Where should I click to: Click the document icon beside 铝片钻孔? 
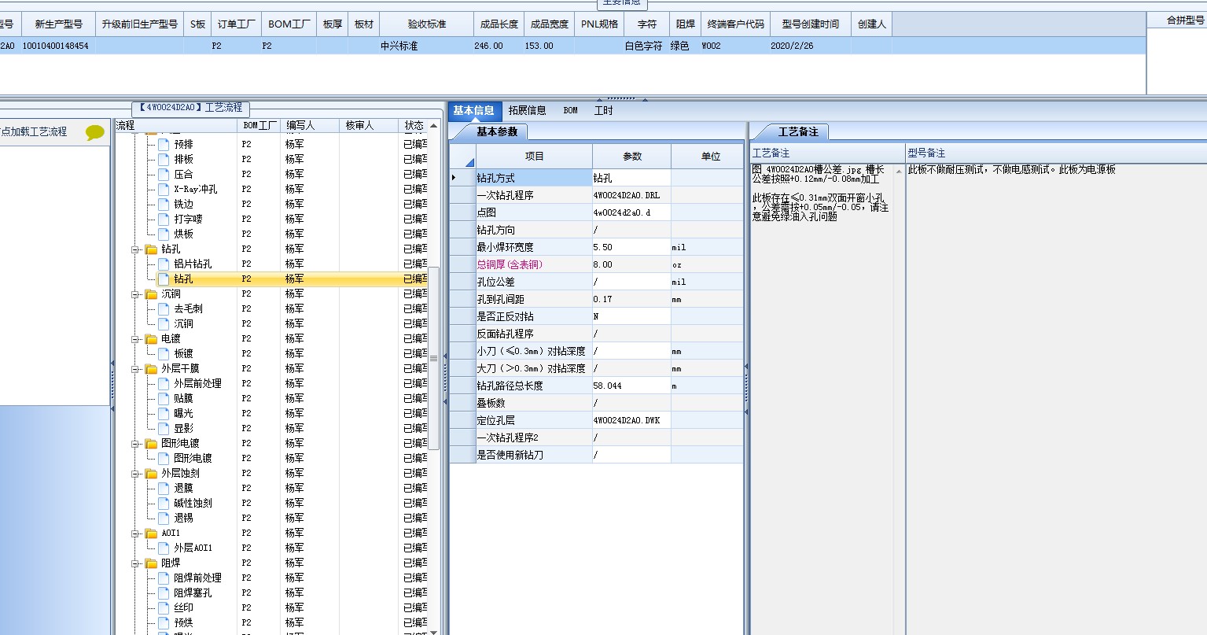click(164, 264)
